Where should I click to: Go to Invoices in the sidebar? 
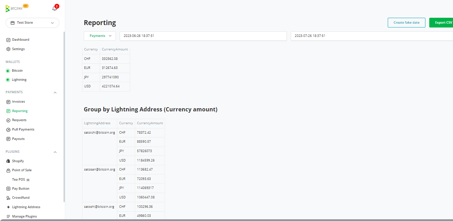tap(18, 102)
